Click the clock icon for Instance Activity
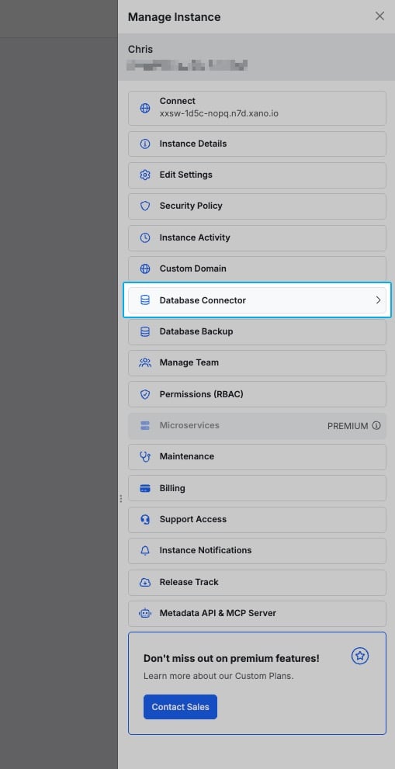Viewport: 395px width, 769px height. pyautogui.click(x=145, y=238)
